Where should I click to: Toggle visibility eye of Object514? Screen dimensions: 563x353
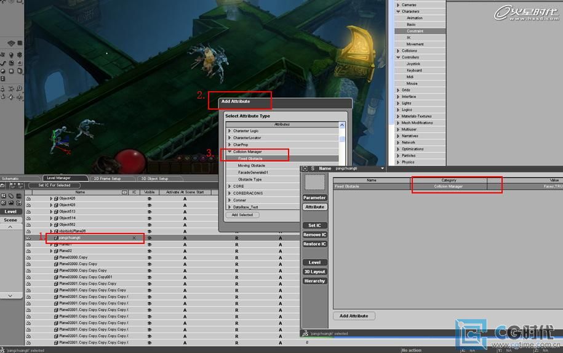click(x=150, y=218)
